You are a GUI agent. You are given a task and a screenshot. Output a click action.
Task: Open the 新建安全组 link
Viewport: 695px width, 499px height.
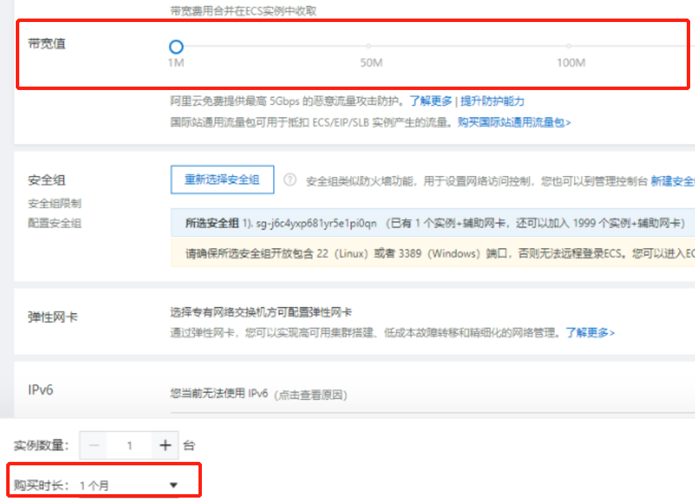tap(672, 181)
